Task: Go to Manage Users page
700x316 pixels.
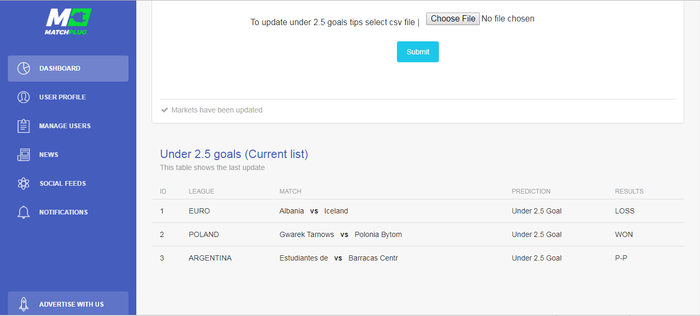Action: [68, 126]
